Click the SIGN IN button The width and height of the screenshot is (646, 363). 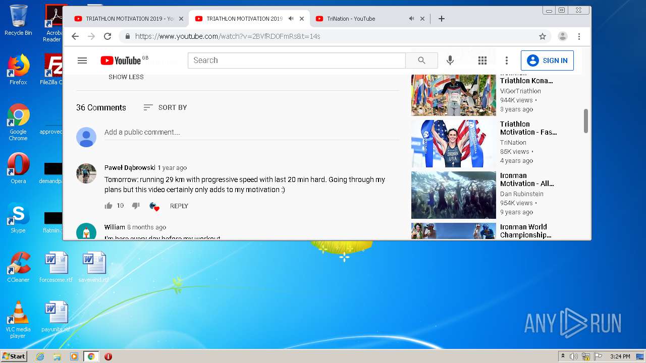pyautogui.click(x=547, y=60)
